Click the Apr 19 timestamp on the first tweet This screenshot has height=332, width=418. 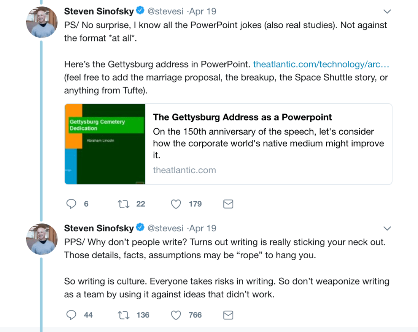(202, 11)
